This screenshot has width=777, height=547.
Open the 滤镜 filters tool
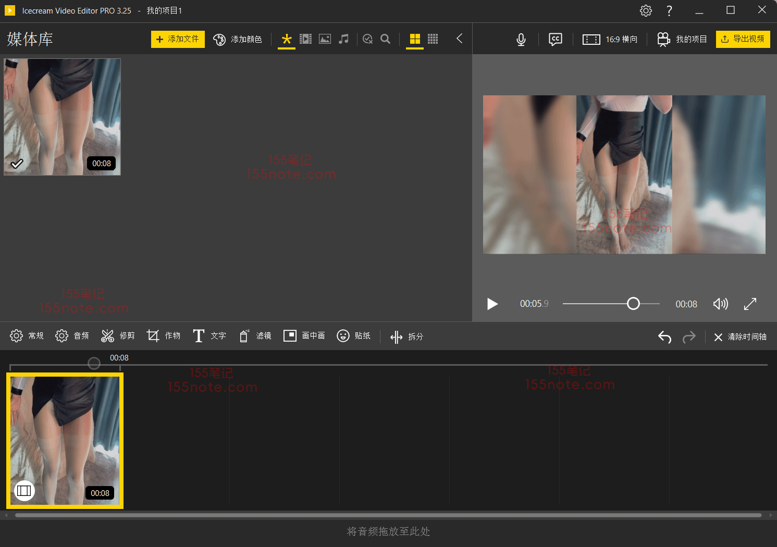coord(255,336)
